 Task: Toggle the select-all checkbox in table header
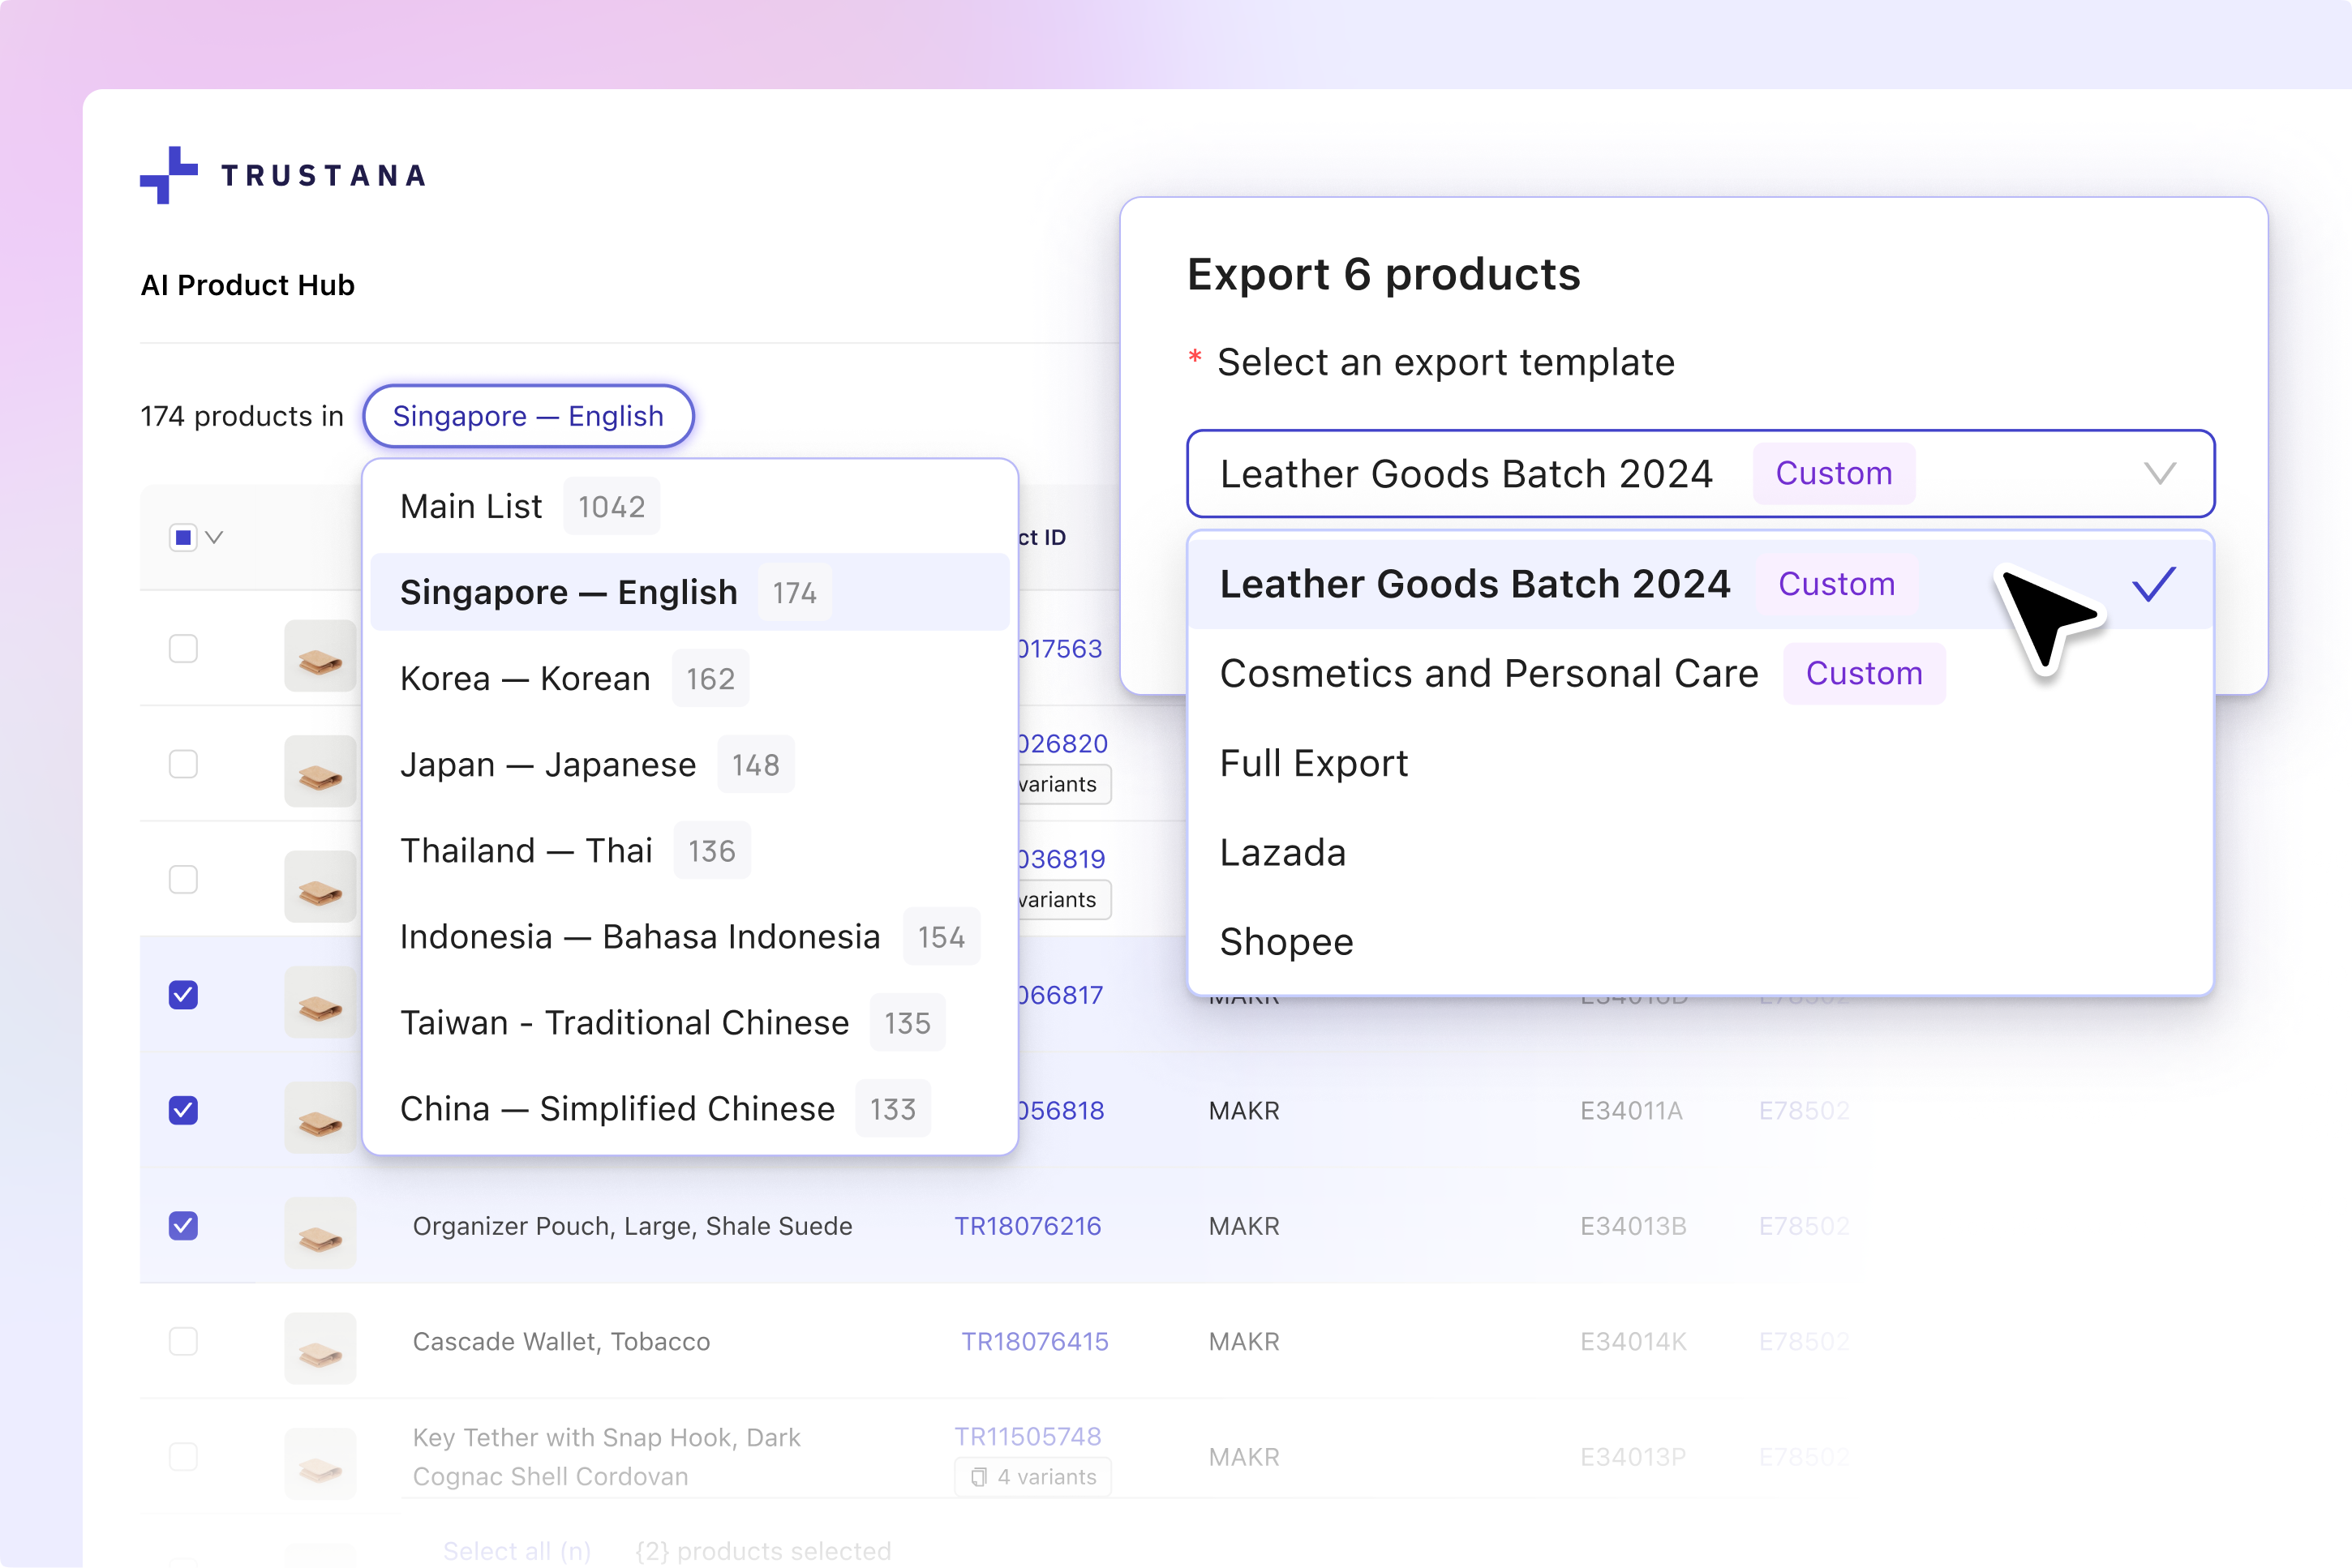[x=183, y=537]
